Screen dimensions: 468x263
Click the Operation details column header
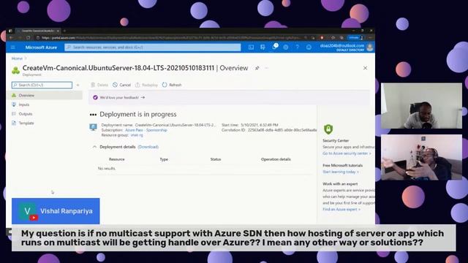point(276,159)
